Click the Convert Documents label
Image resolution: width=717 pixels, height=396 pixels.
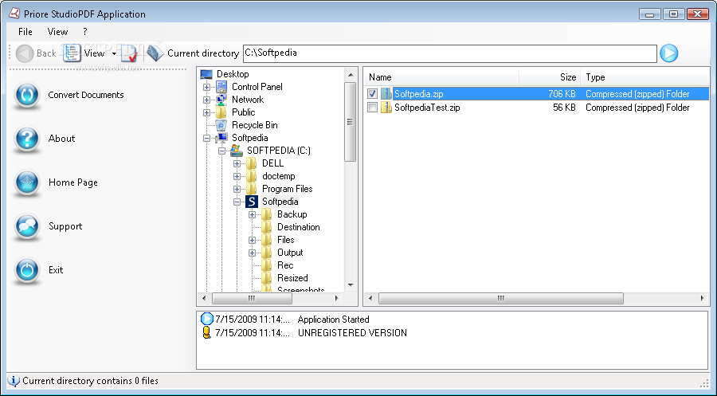tap(86, 95)
